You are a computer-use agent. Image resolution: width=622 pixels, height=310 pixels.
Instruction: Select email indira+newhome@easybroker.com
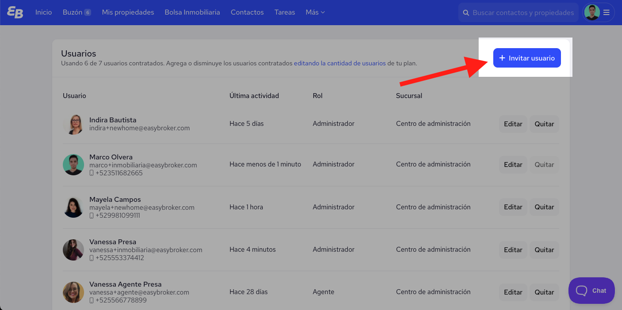[x=139, y=128]
